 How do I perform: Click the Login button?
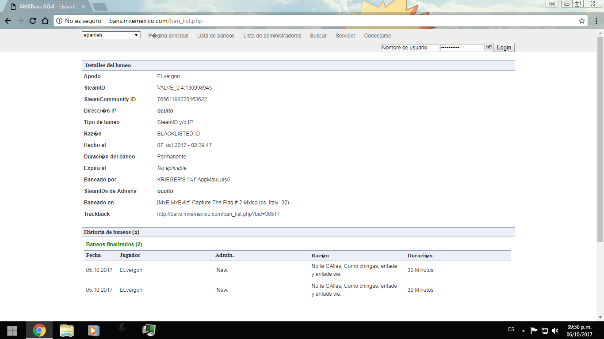(504, 48)
